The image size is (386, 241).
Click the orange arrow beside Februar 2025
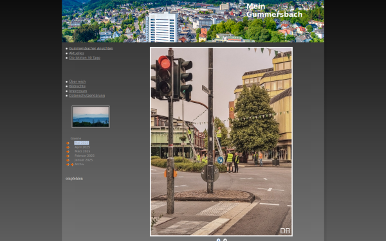click(68, 156)
